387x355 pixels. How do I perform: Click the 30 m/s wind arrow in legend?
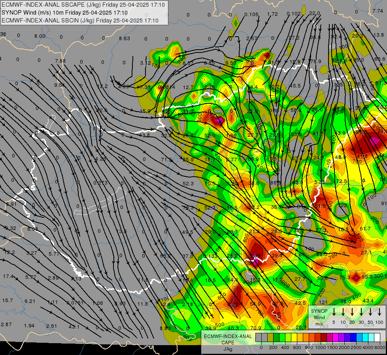tap(361, 312)
